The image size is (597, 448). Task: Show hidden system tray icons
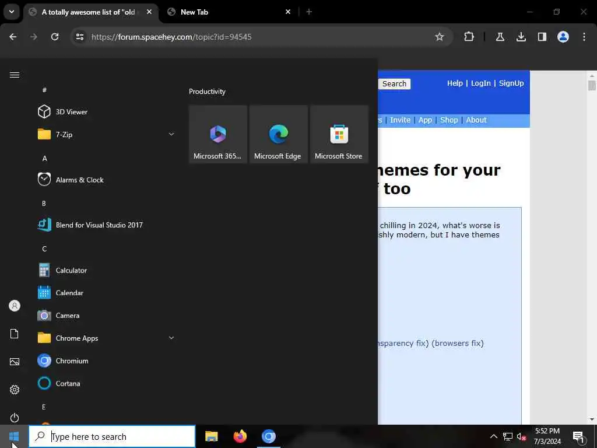(x=493, y=436)
